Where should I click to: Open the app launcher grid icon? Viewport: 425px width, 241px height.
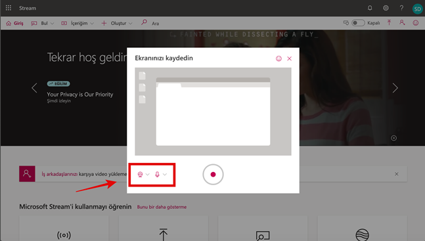pyautogui.click(x=9, y=8)
